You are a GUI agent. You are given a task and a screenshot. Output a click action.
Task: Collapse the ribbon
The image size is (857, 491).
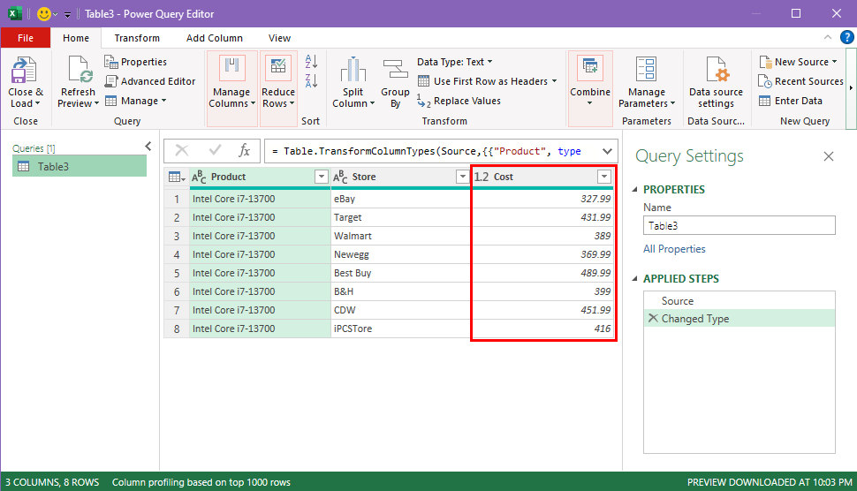[x=828, y=37]
